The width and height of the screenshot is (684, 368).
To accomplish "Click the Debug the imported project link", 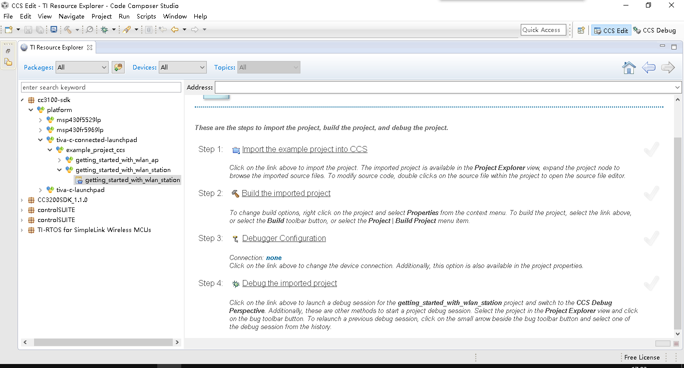I will coord(290,283).
